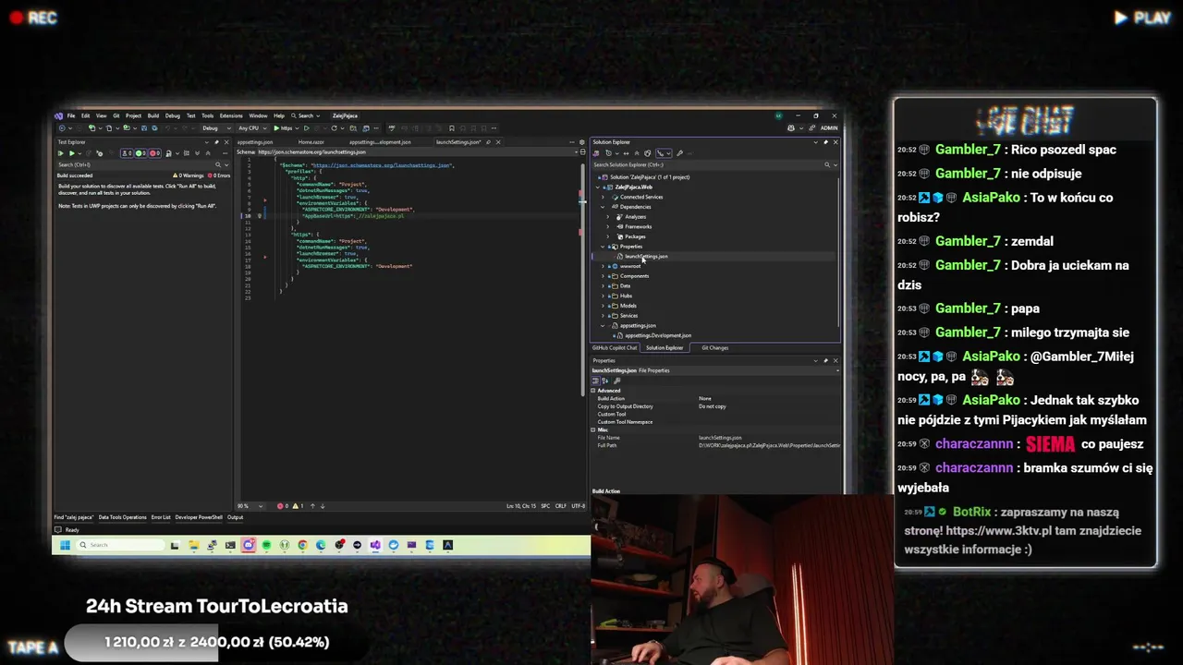Image resolution: width=1183 pixels, height=665 pixels.
Task: Switch to the GitHub Copilot Chat tab
Action: coord(615,348)
